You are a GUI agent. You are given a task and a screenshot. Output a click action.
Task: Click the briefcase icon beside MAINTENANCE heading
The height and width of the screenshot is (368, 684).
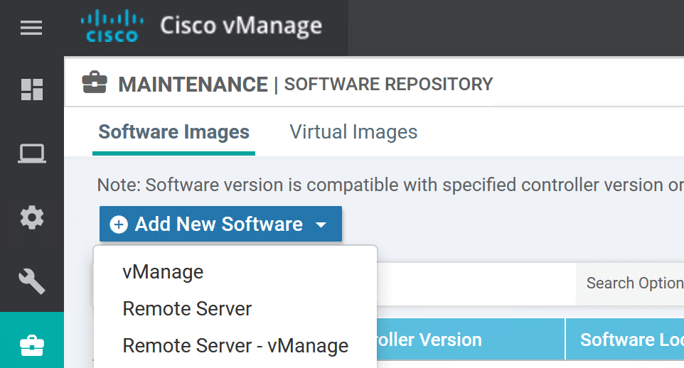point(95,83)
